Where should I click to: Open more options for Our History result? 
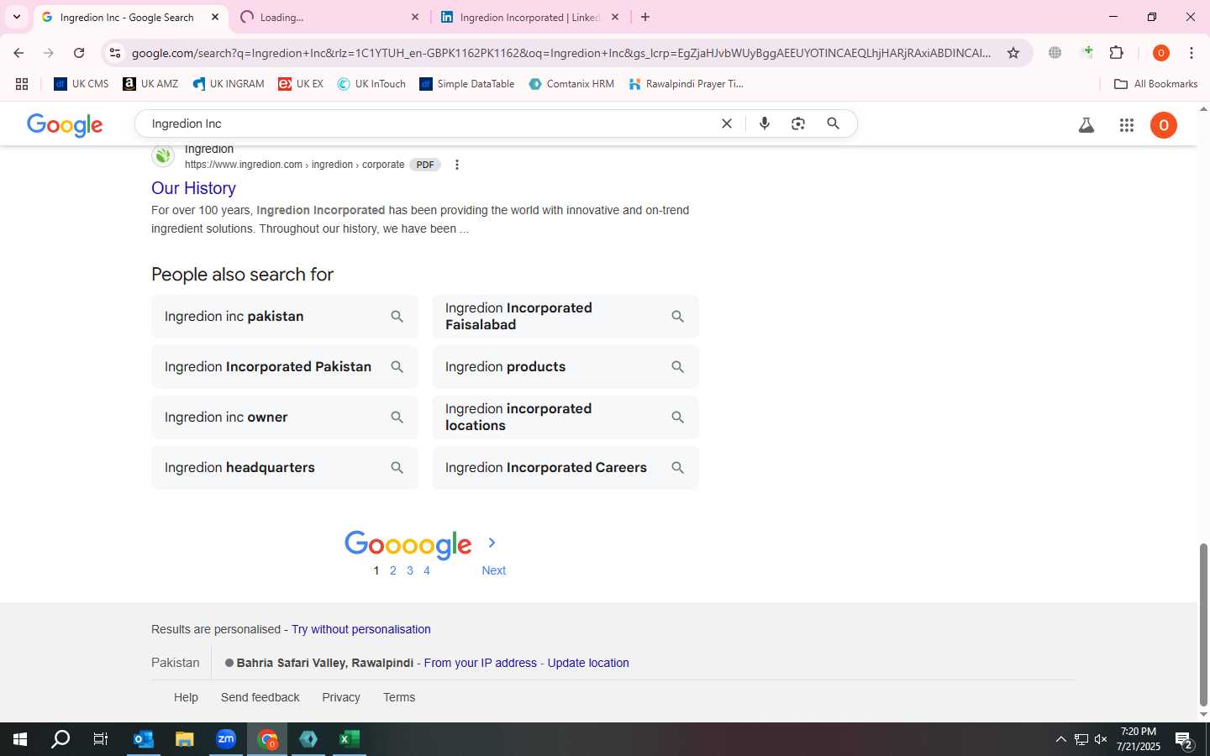tap(457, 165)
